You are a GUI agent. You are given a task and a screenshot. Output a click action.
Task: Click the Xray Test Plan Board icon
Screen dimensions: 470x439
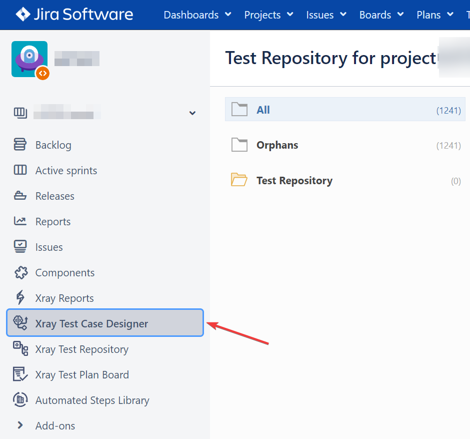(20, 374)
